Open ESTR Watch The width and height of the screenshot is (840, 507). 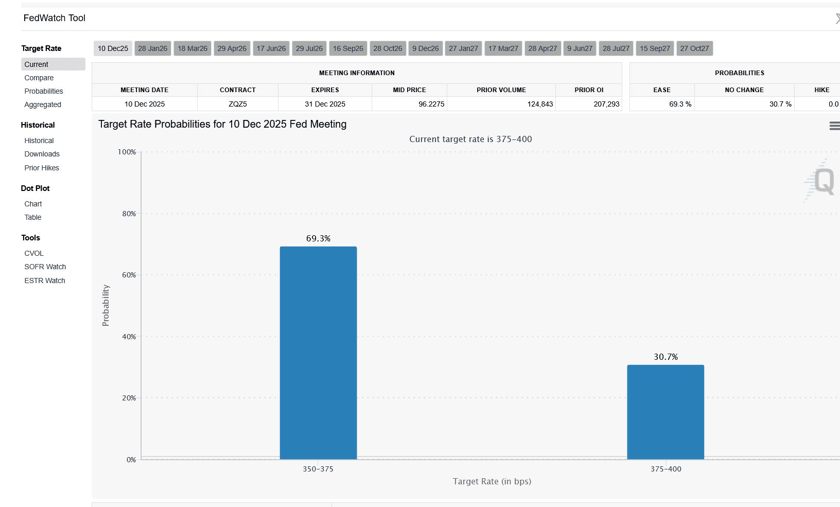click(x=44, y=281)
